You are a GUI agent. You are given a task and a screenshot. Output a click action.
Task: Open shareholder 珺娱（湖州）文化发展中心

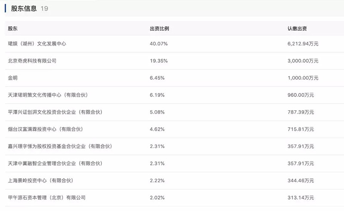[37, 44]
